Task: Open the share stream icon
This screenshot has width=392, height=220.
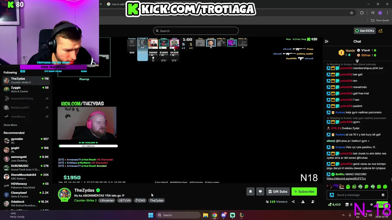Action: tap(293, 202)
